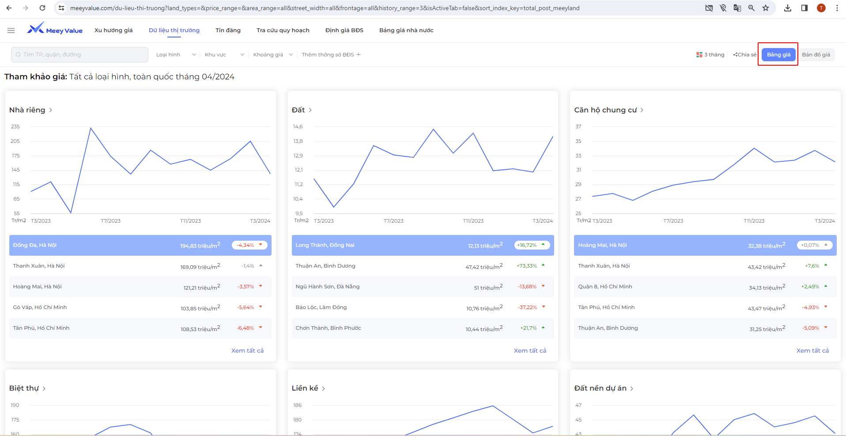Expand the Khoảng giá dropdown
Viewport: 846px width, 436px height.
tap(272, 55)
